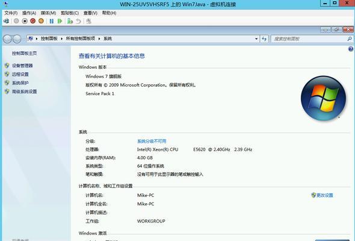Go back with the Explorer back button

pyautogui.click(x=7, y=39)
